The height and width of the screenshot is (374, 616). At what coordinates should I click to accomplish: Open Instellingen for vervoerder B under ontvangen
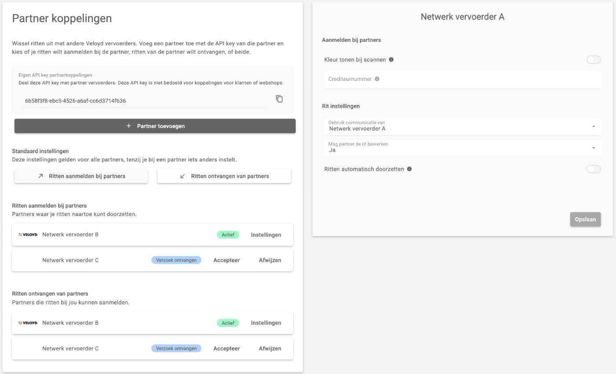pyautogui.click(x=266, y=323)
